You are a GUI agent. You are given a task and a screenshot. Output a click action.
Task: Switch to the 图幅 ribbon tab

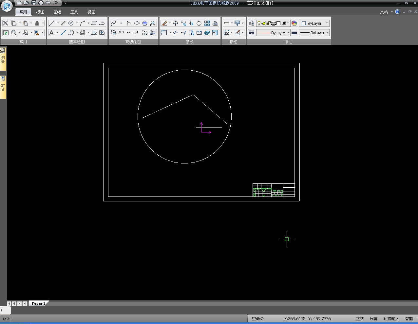coord(57,12)
